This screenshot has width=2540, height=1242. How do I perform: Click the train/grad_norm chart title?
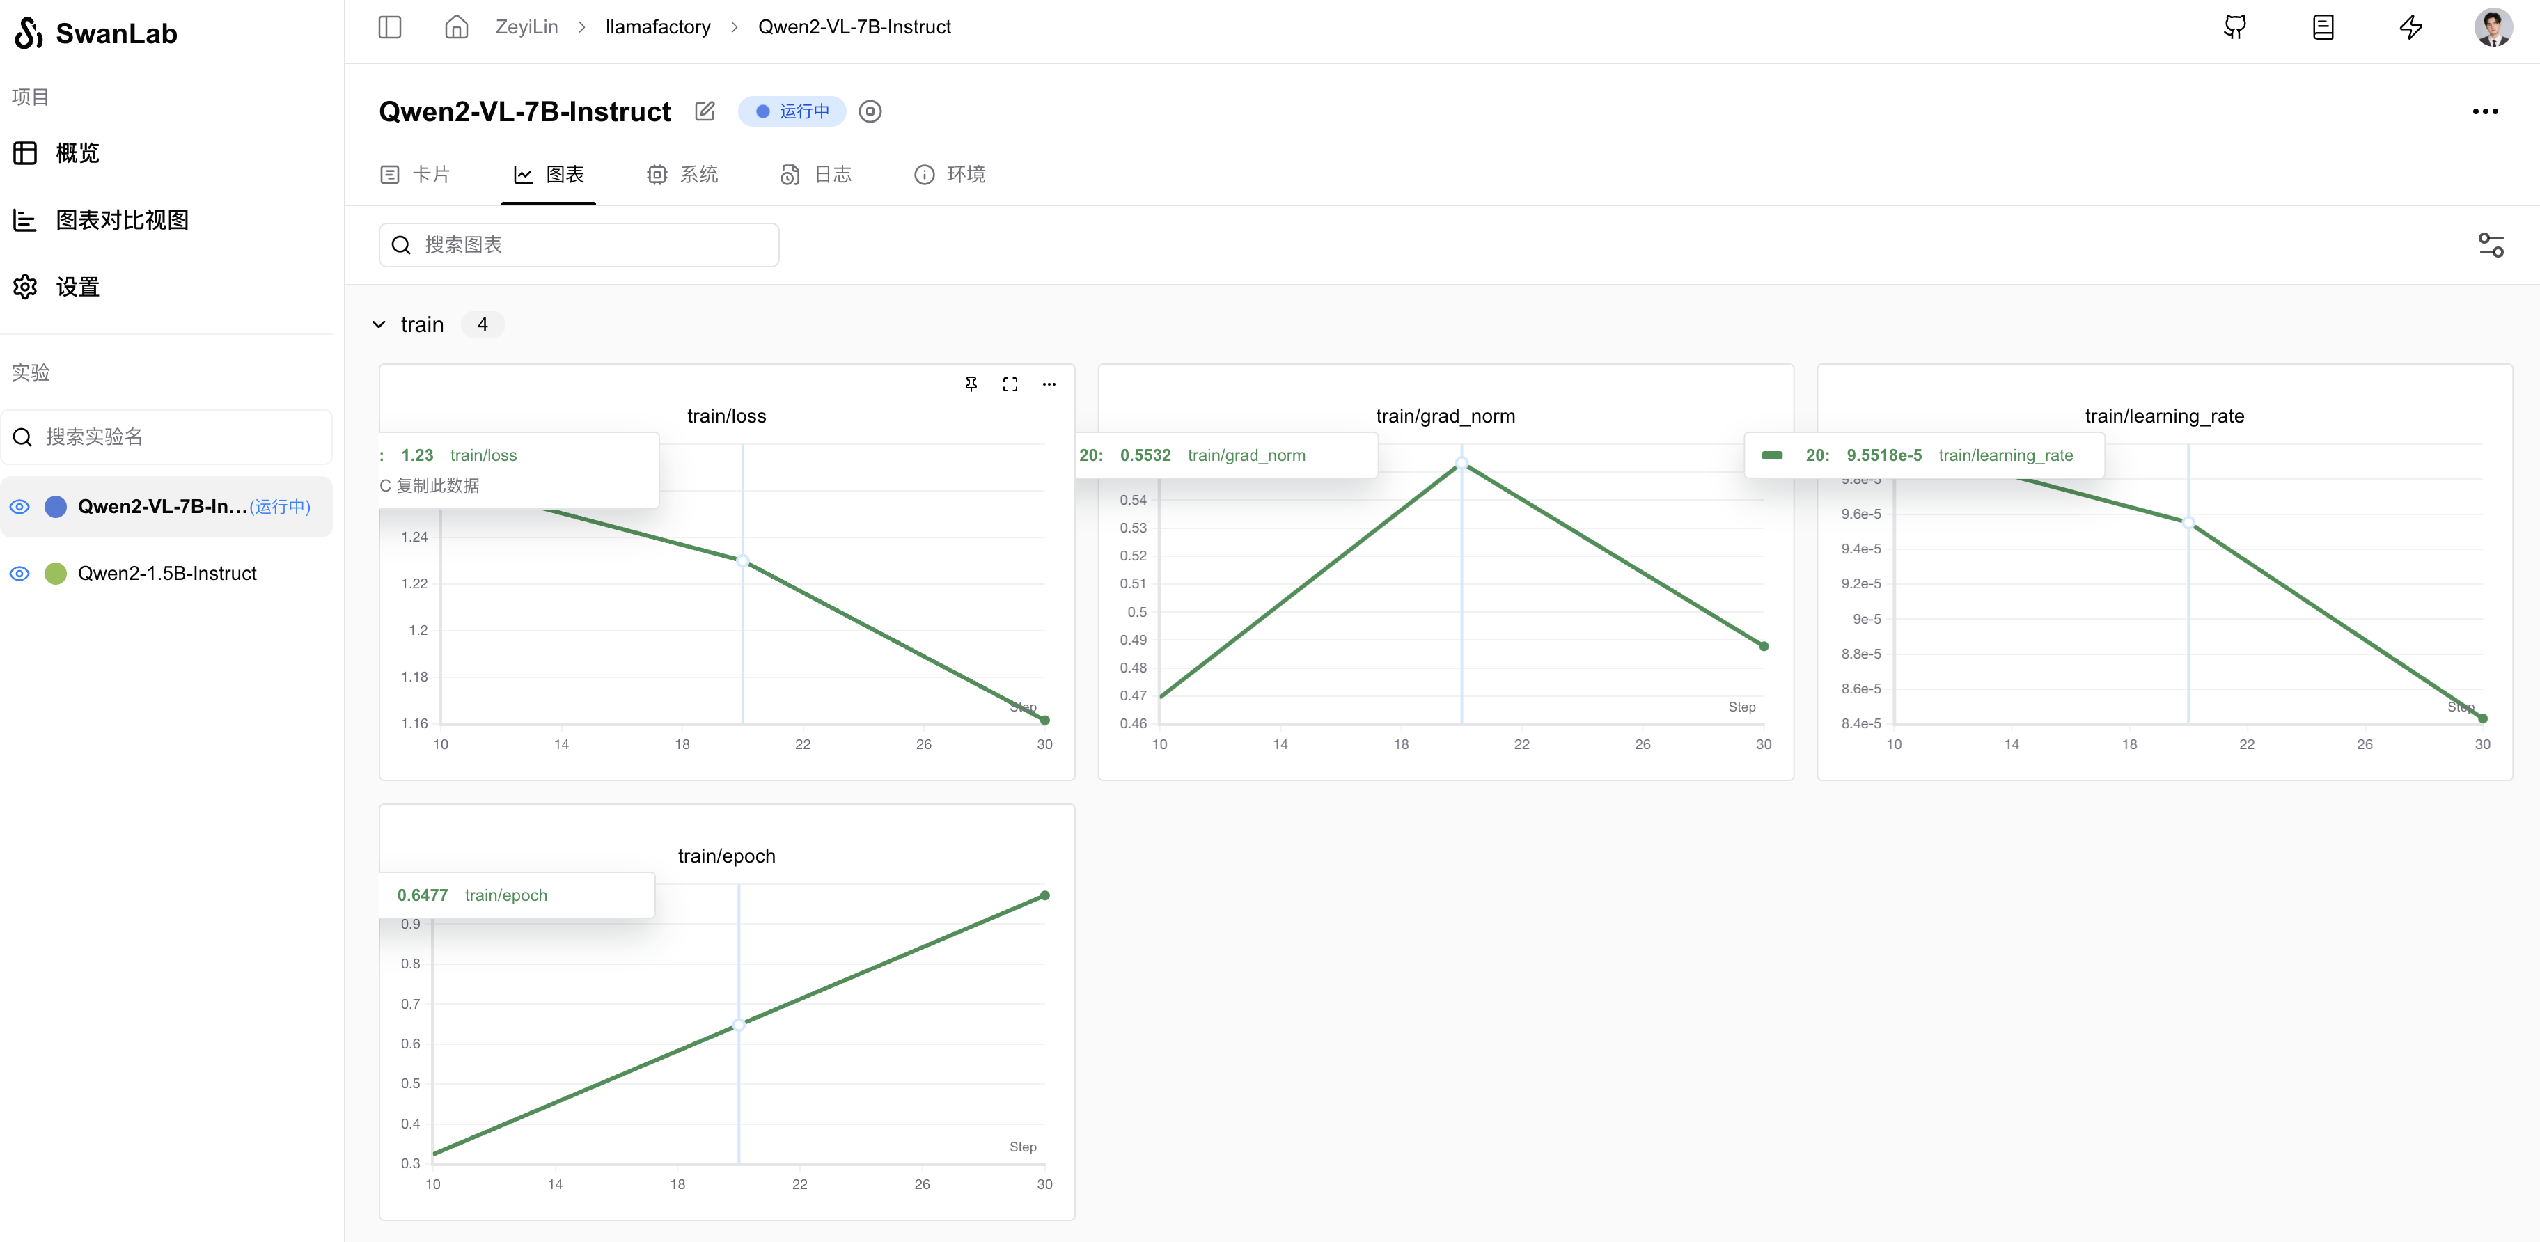coord(1445,416)
